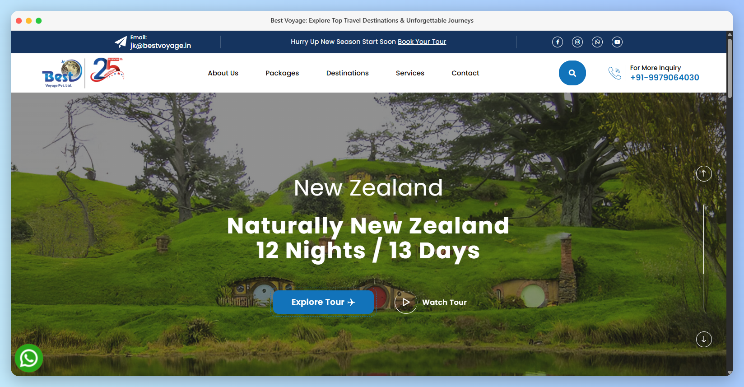Click the Best Voyage logo
This screenshot has width=744, height=387.
tap(62, 73)
